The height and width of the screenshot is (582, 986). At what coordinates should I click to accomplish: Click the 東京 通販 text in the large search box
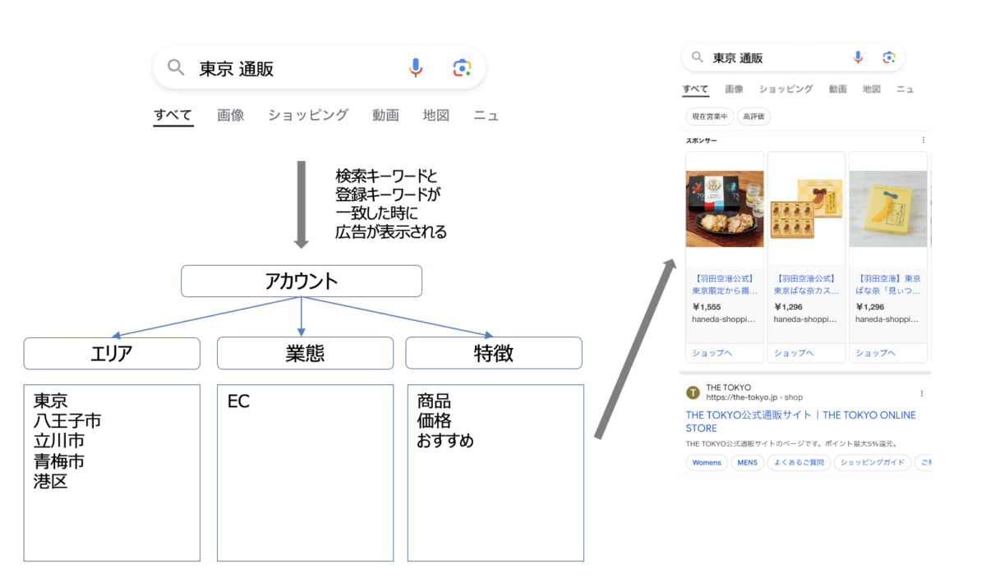point(237,69)
